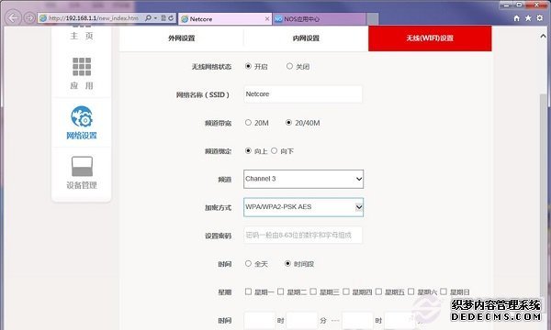Open the WPA/WPA2-PSK AES encryption dropdown
The height and width of the screenshot is (330, 551).
[303, 207]
